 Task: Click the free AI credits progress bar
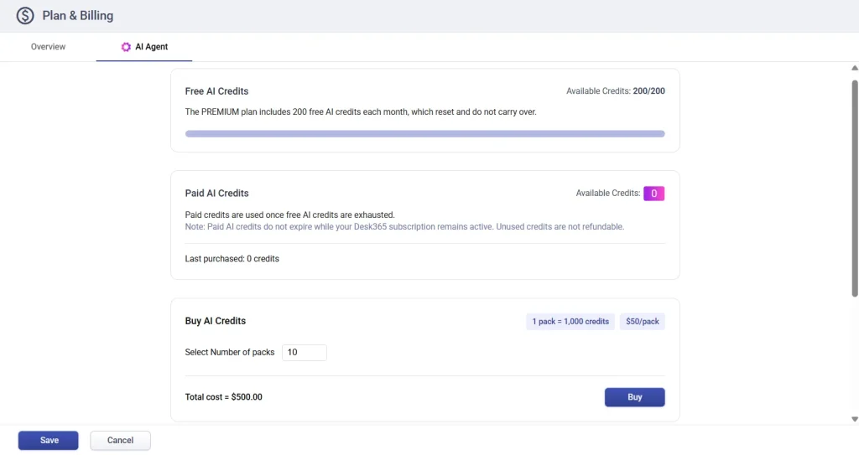point(424,133)
